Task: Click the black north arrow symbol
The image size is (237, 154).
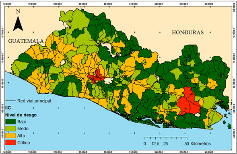Action: click(x=18, y=24)
